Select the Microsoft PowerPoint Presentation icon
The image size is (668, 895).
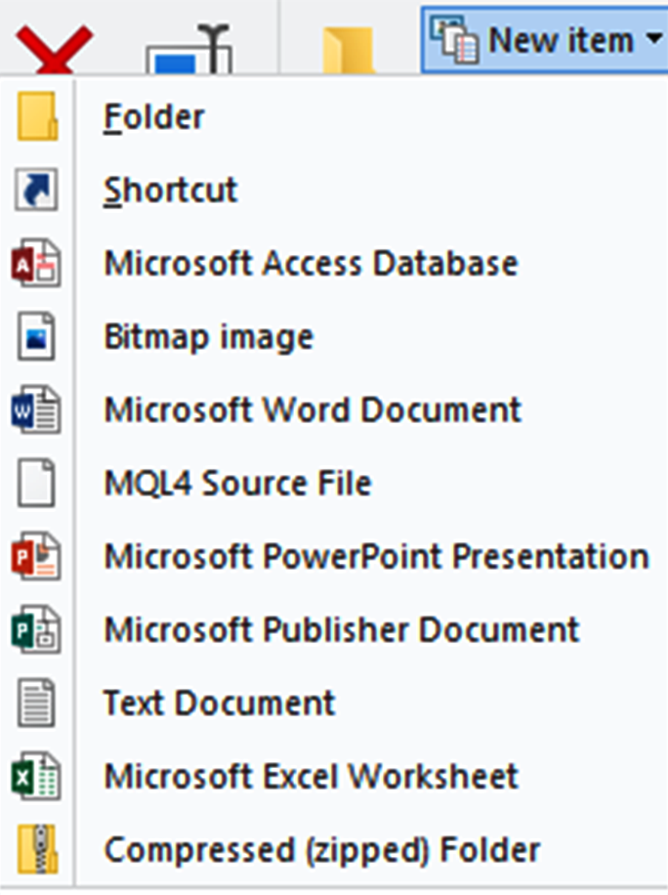coord(36,556)
